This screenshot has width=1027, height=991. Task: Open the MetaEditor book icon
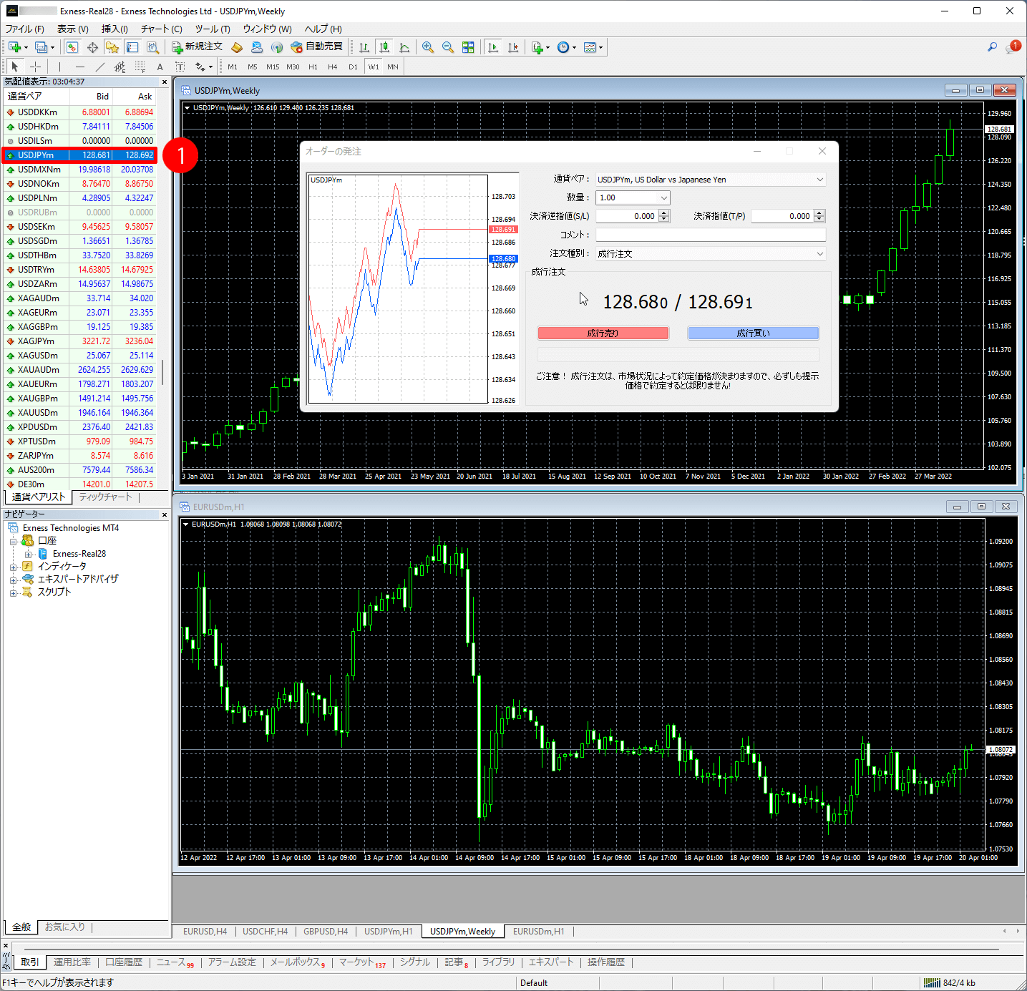click(x=237, y=47)
